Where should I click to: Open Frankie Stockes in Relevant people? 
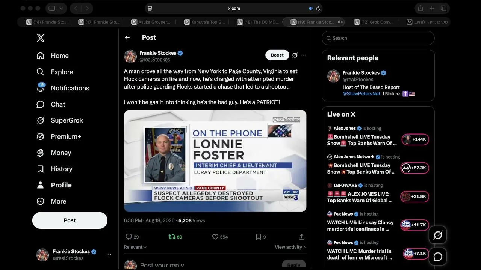(361, 73)
